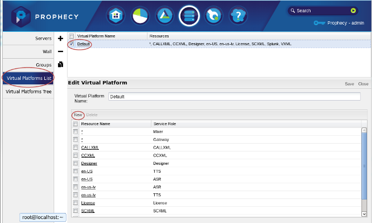This screenshot has width=372, height=223.
Task: Open the en-us-lv link in ASR row
Action: [88, 187]
